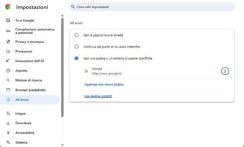Screen dimensions: 244x147
Task: Select the All'avvio sidebar entry
Action: pos(30,100)
